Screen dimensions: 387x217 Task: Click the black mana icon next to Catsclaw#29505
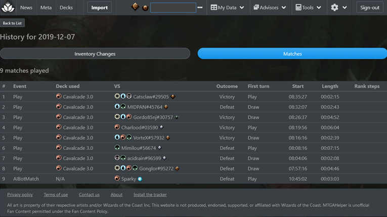[129, 96]
